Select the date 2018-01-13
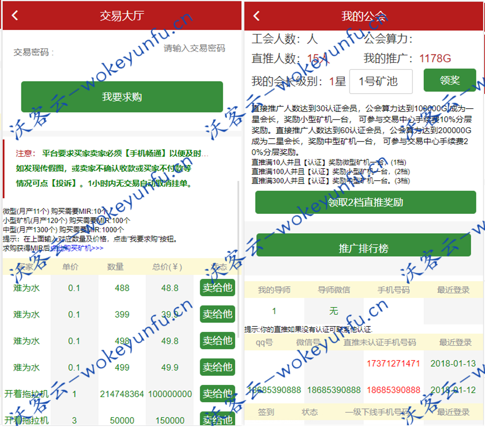 [453, 364]
